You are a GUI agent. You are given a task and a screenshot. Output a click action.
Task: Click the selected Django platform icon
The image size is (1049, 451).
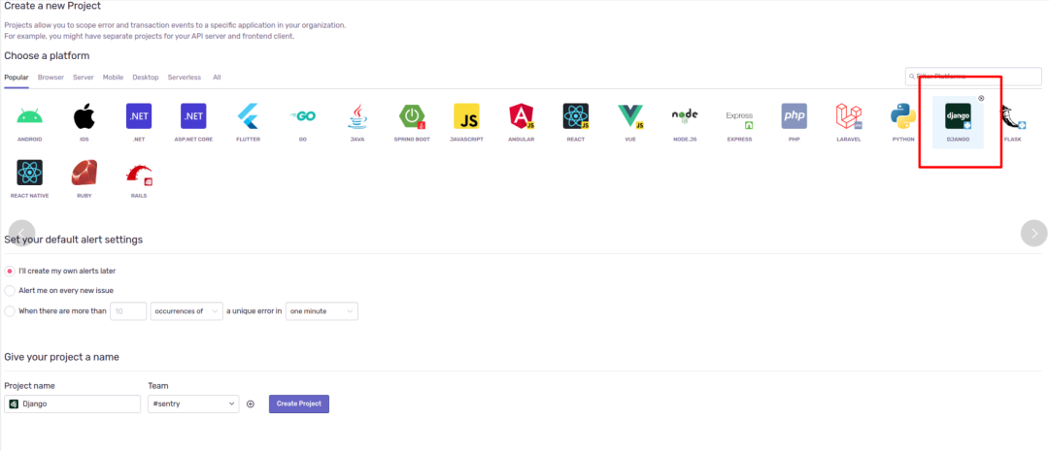(x=958, y=116)
